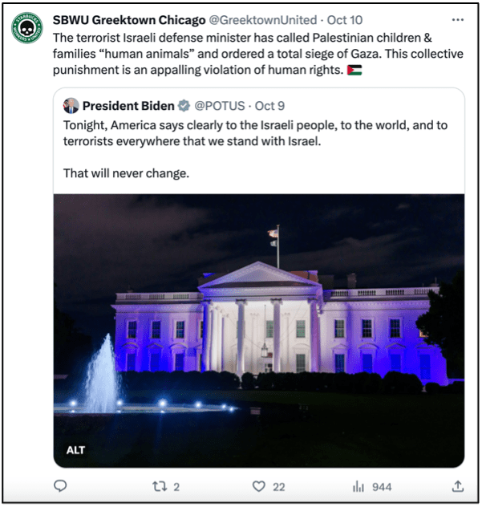Open the SBWU Starbucks union profile avatar
Viewport: 482px width, 507px height.
26,27
